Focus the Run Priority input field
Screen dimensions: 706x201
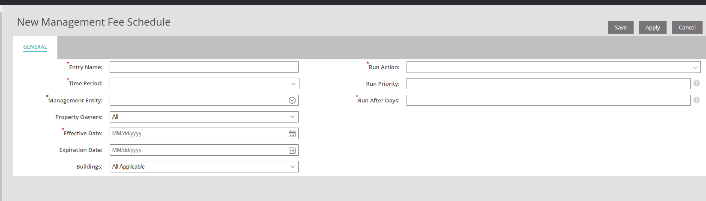pyautogui.click(x=548, y=84)
